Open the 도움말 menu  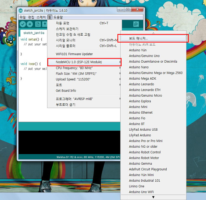tap(58, 17)
